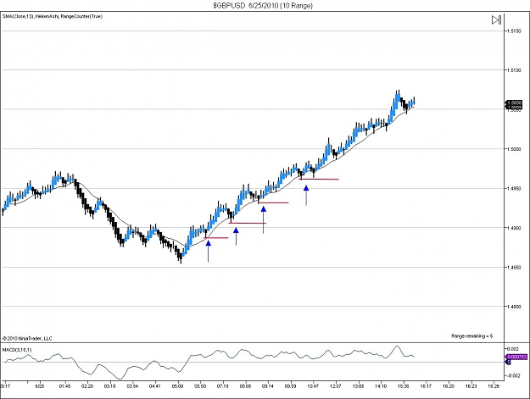Click the 13:05 time axis label
The image size is (530, 399).
pos(359,385)
